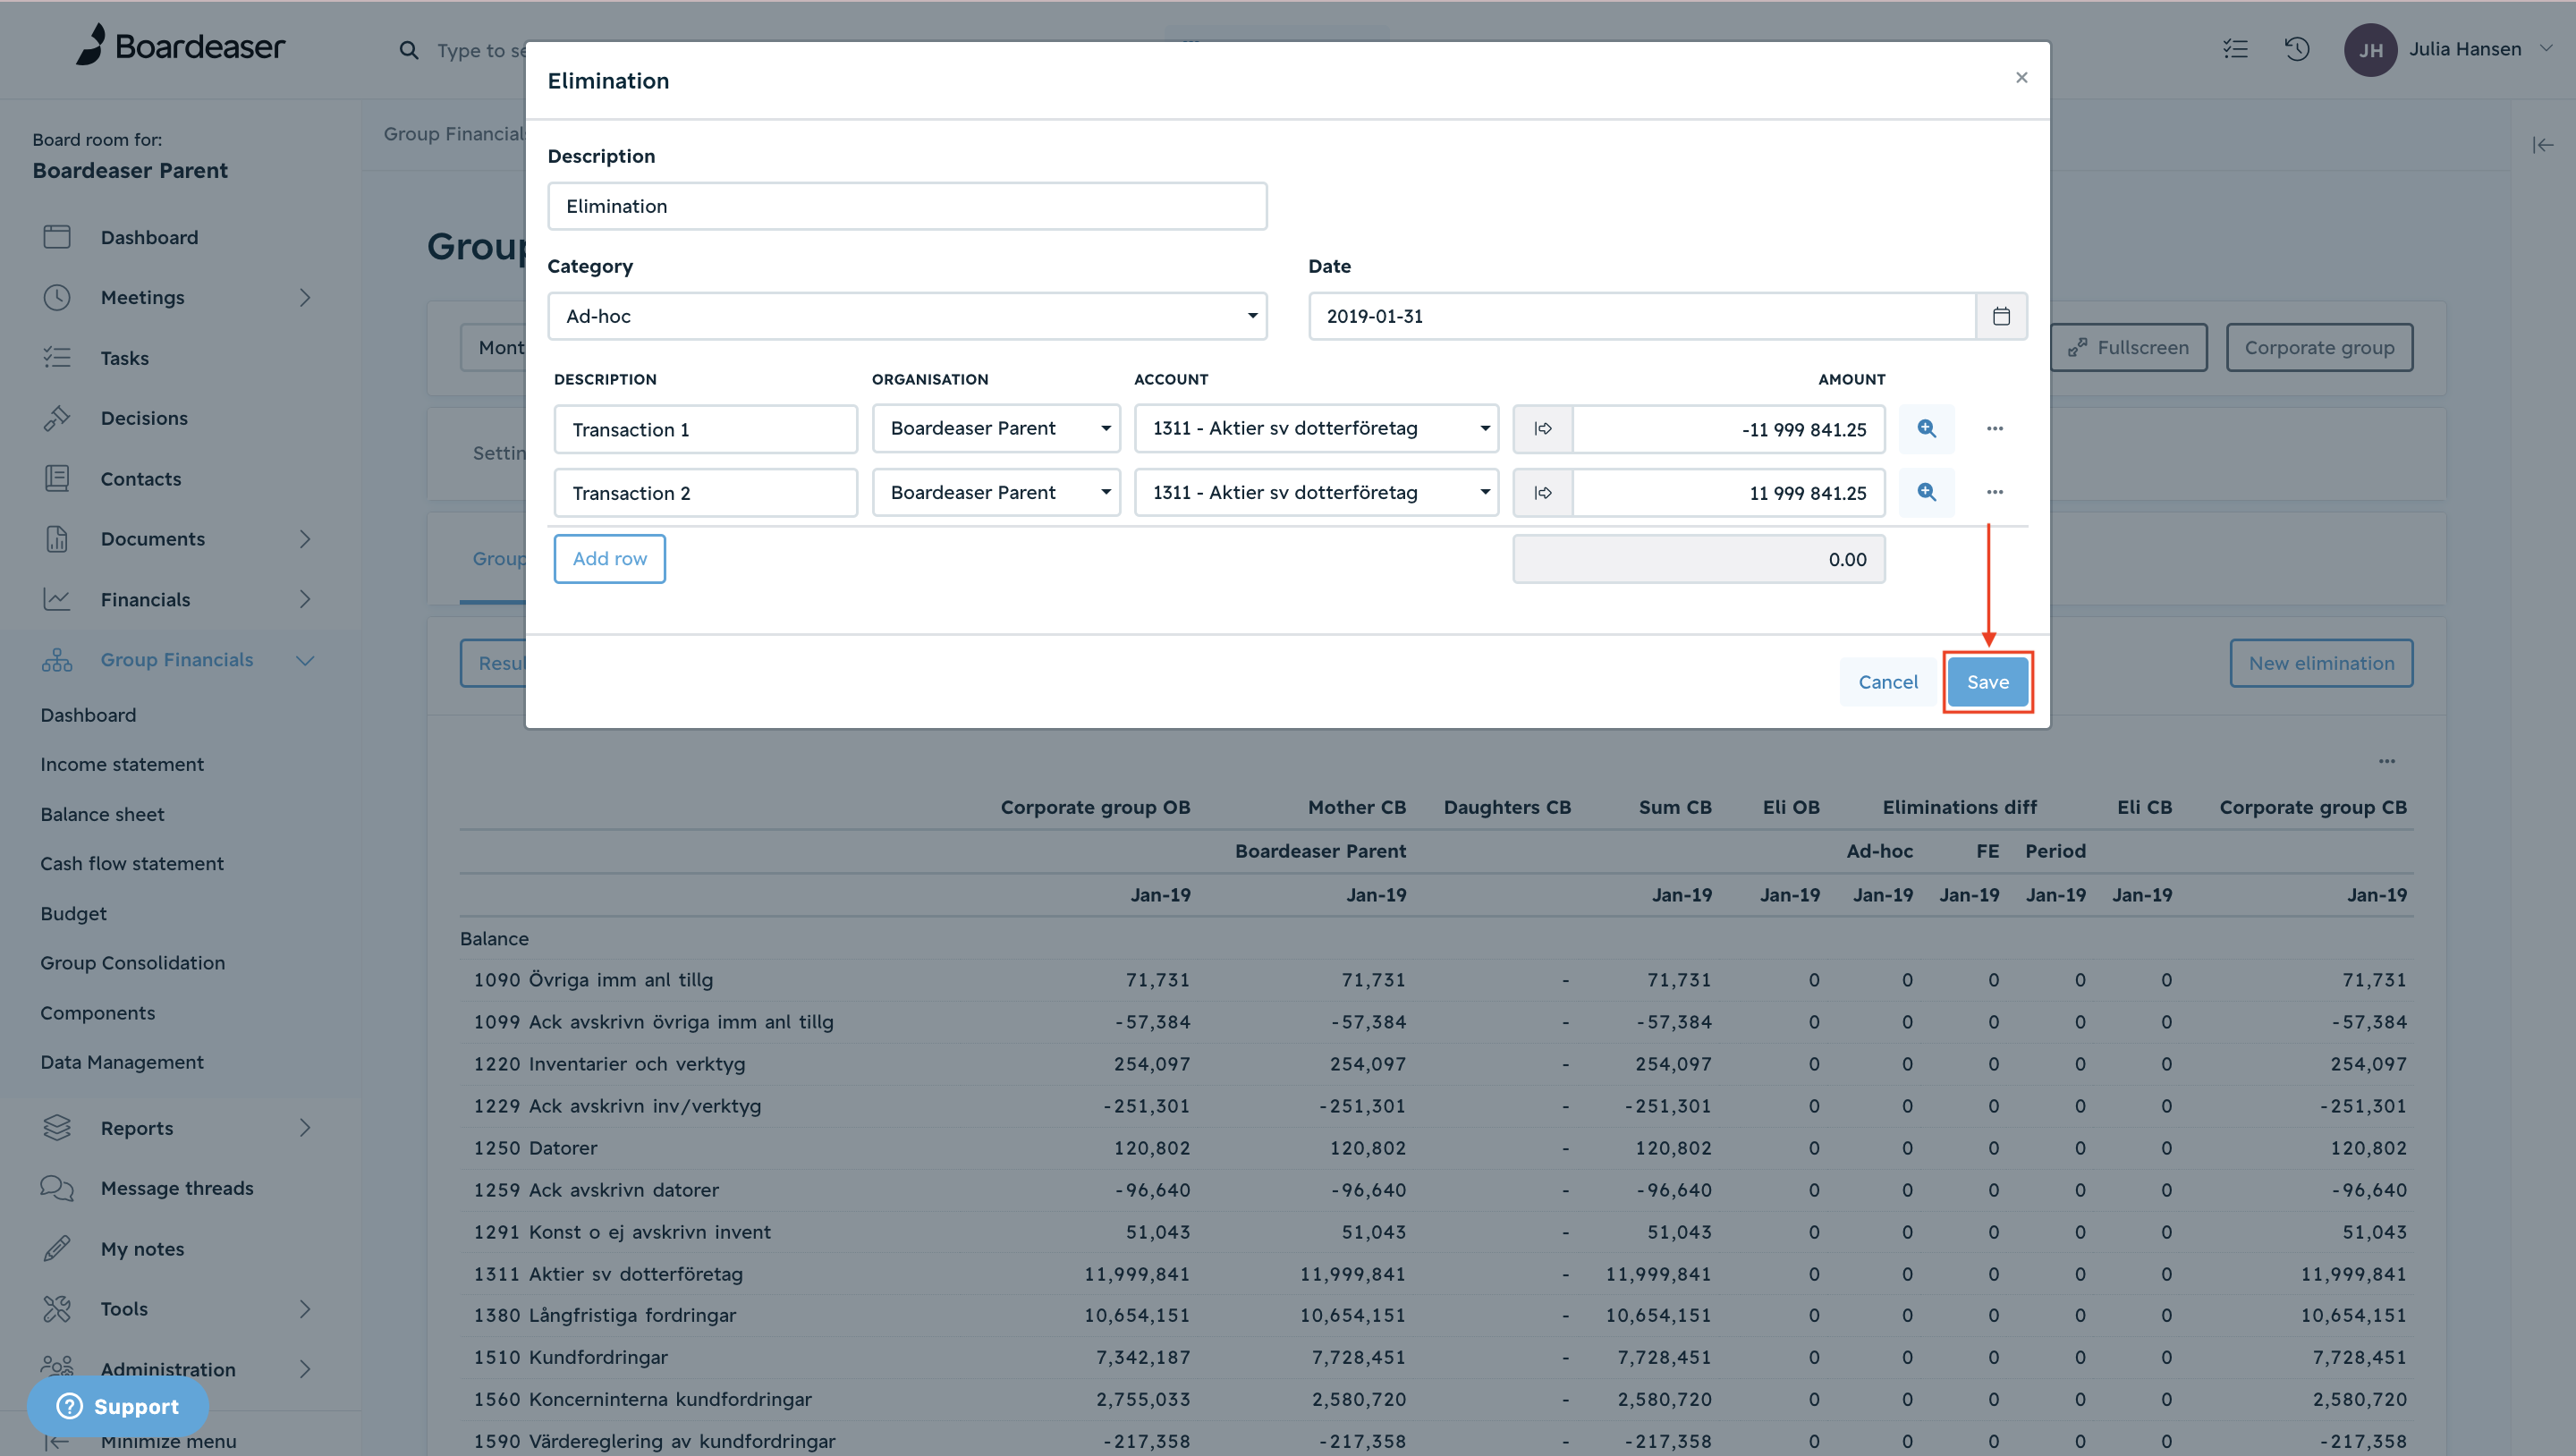Click the Transaction 2 amount field
The image size is (2576, 1456).
(x=1729, y=493)
